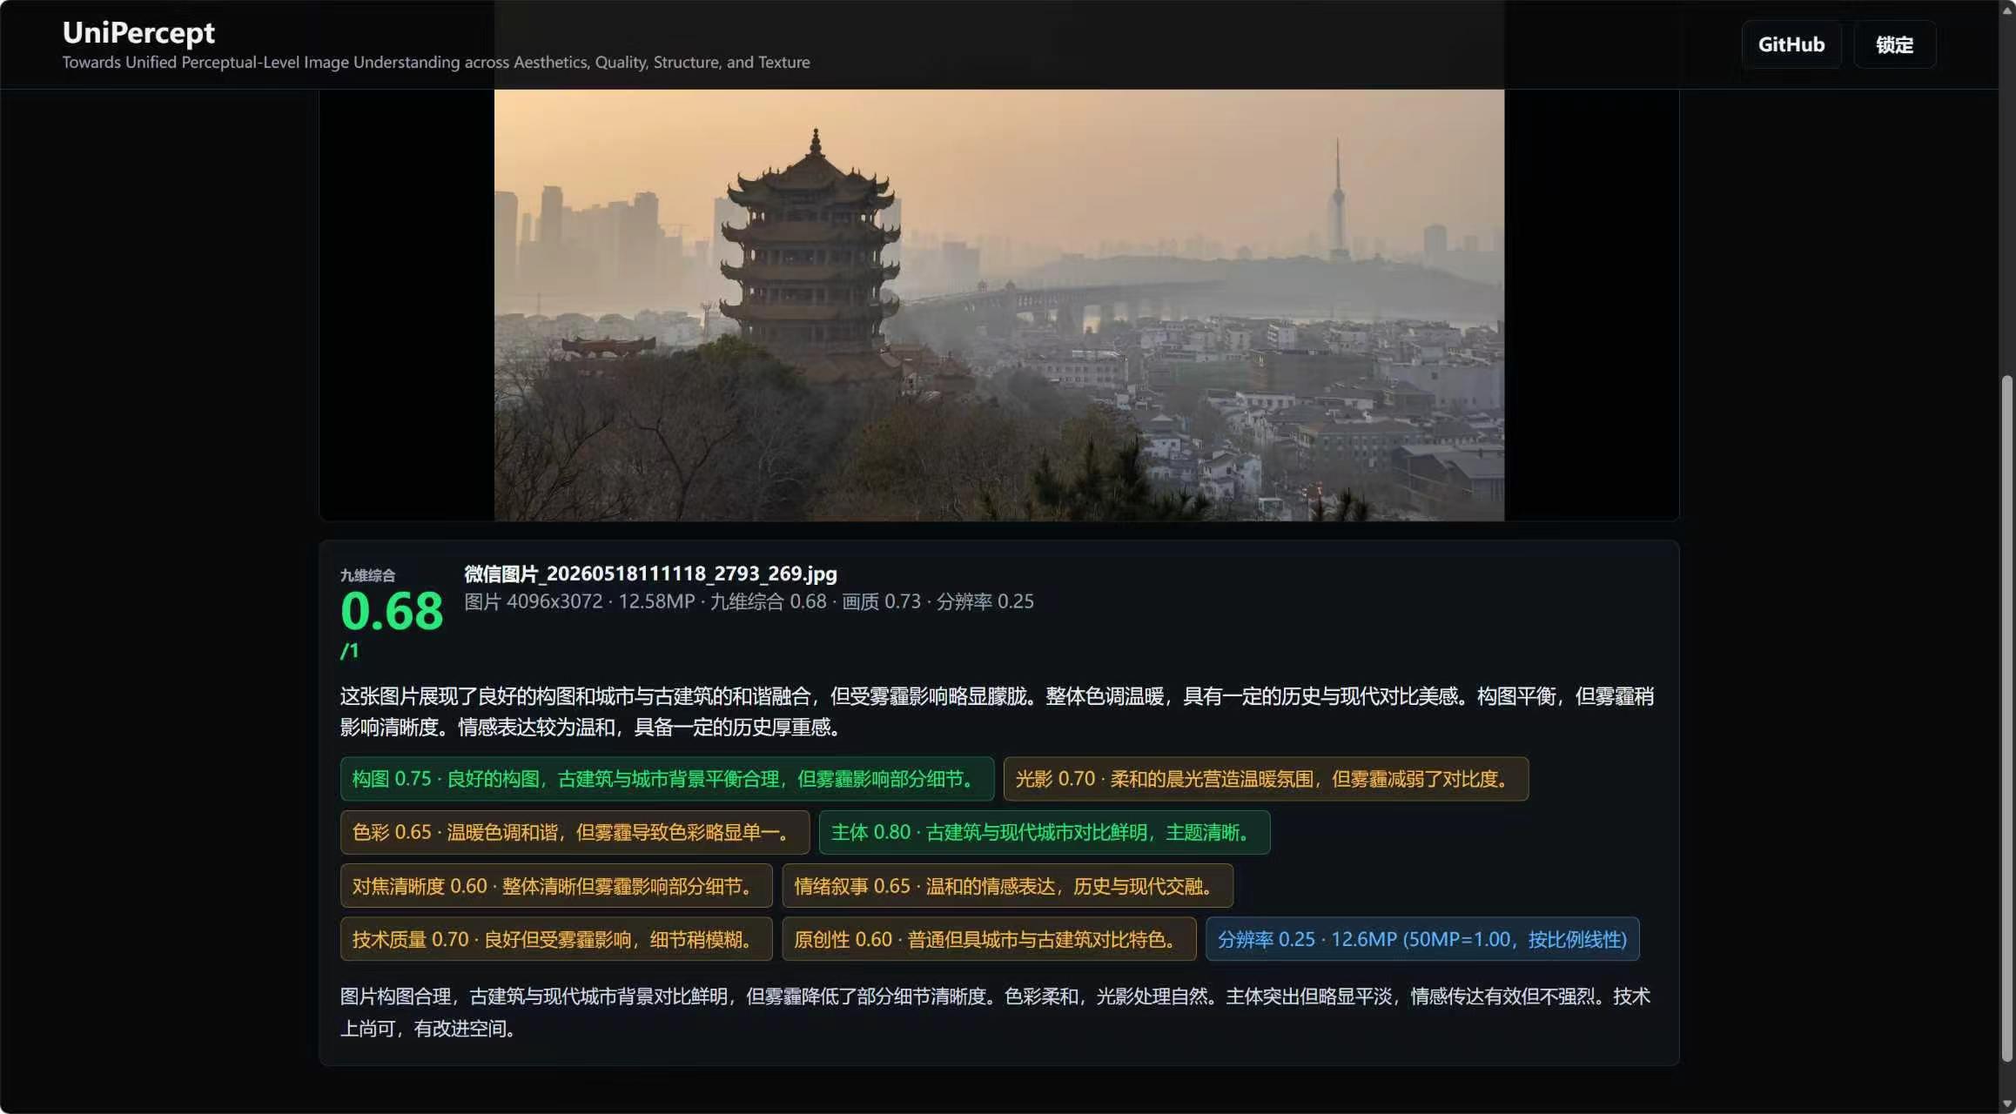The height and width of the screenshot is (1114, 2016).
Task: Click the Yellow Crane Tower photo preview
Action: (x=998, y=305)
